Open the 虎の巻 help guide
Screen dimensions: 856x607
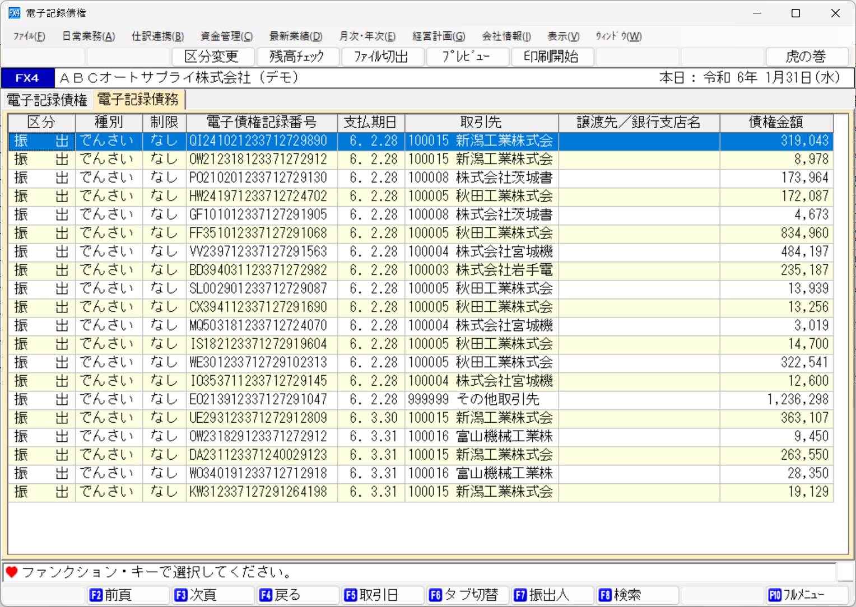coord(807,57)
